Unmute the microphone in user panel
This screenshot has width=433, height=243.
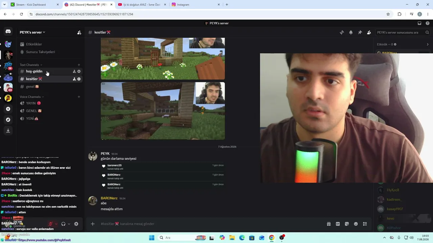click(51, 224)
